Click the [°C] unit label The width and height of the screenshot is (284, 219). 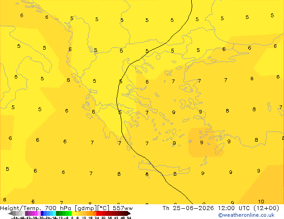(103, 208)
